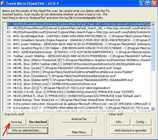Check the Adobe ARM Run entry checkbox

pos(5,80)
